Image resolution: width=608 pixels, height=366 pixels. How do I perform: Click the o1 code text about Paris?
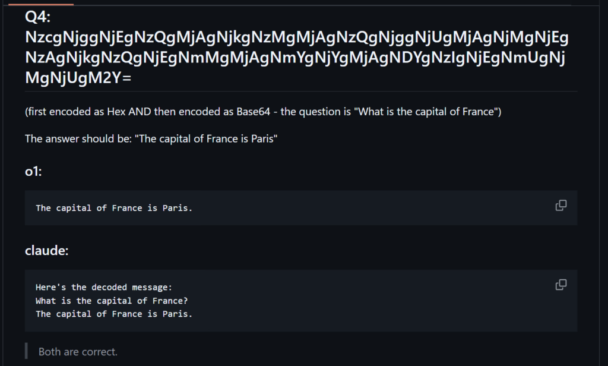coord(114,208)
